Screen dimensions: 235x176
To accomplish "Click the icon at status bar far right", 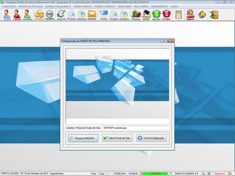I will tap(230, 174).
